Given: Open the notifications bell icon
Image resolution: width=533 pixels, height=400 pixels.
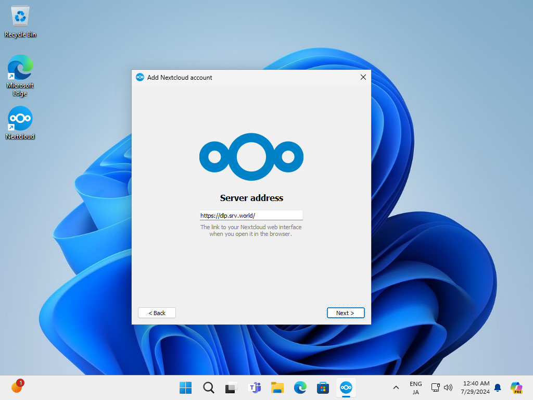Looking at the screenshot, I should click(497, 387).
